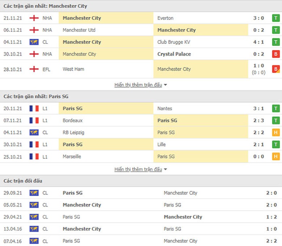The width and height of the screenshot is (282, 246).
Task: Click green T result badge for Everton match
Action: (x=276, y=18)
